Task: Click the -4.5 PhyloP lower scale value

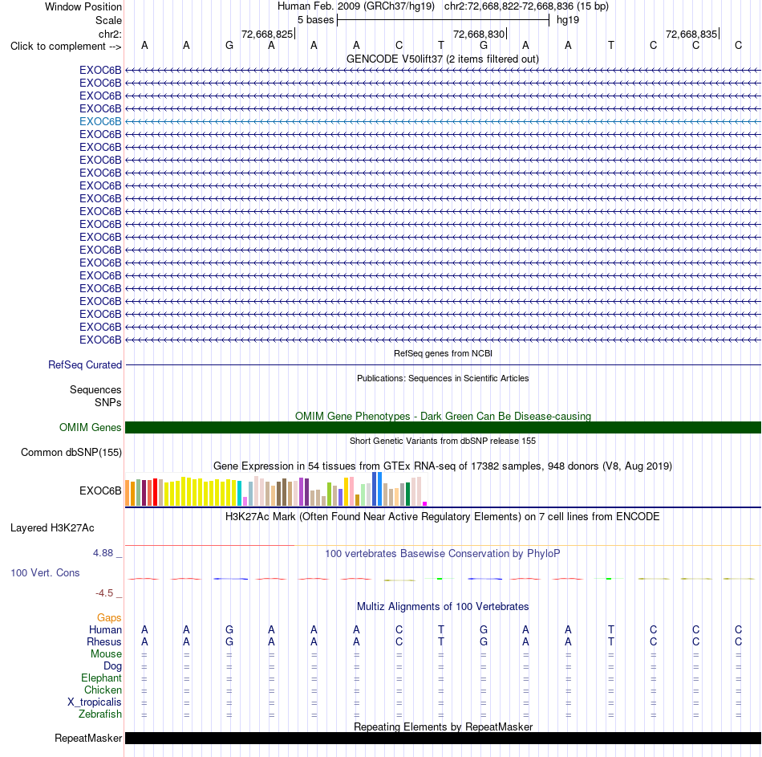Action: point(104,593)
